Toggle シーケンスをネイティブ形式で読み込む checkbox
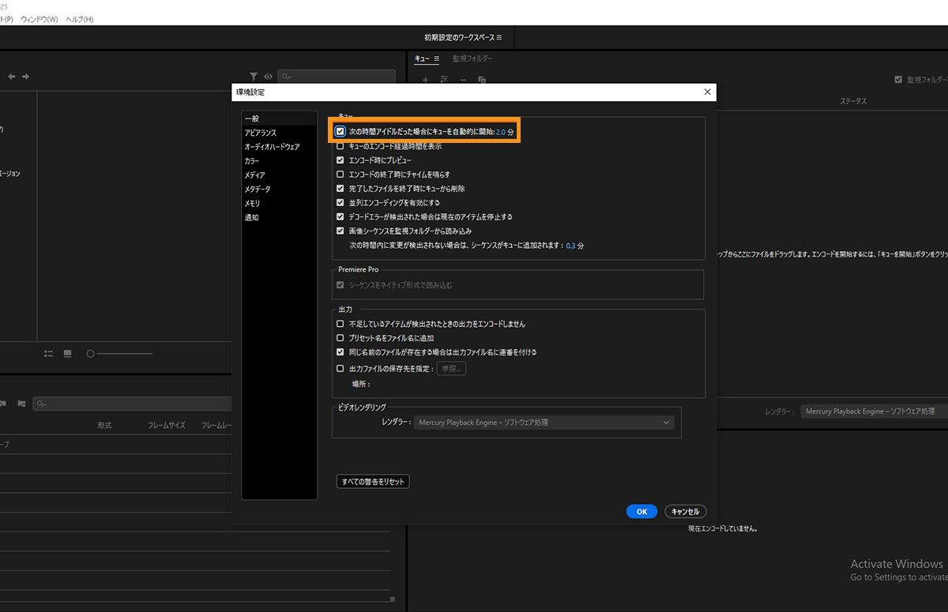 [340, 284]
